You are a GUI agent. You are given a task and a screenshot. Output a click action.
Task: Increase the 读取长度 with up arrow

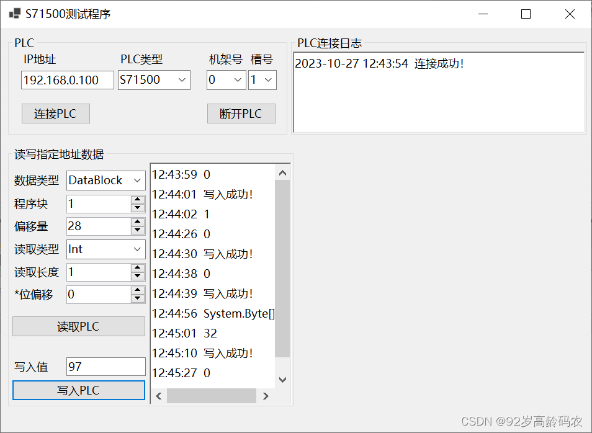tap(138, 267)
